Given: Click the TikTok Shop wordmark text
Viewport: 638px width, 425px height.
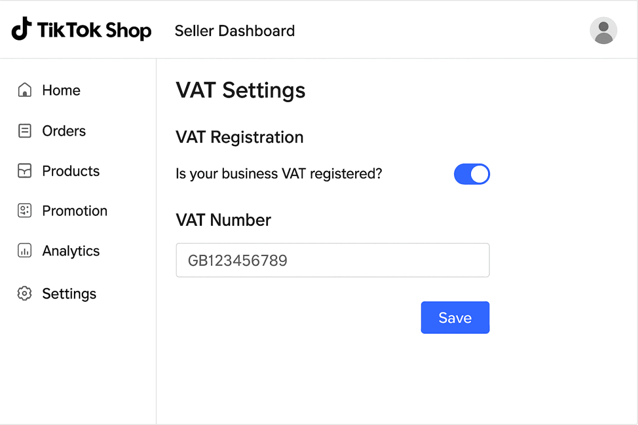Looking at the screenshot, I should pos(94,30).
